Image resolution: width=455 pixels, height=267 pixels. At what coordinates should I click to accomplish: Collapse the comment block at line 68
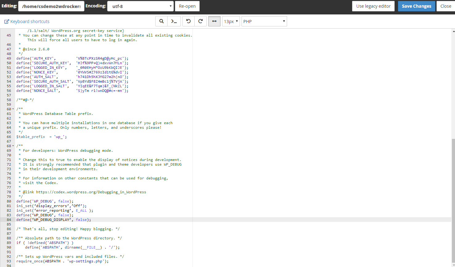(13, 146)
